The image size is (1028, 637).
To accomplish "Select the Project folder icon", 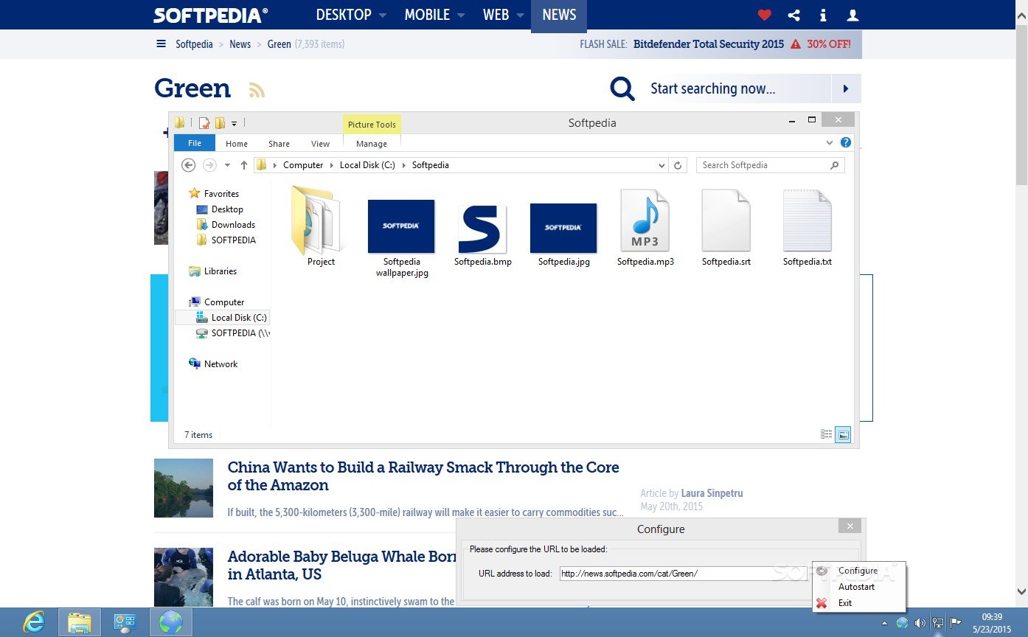I will tap(316, 221).
